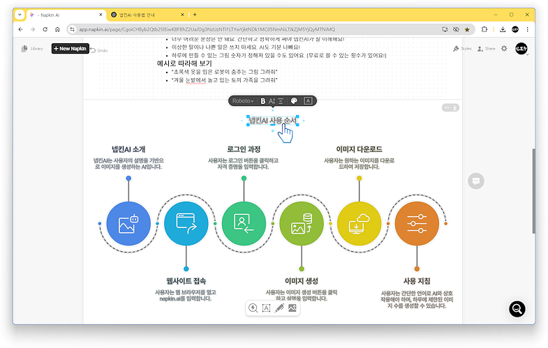This screenshot has height=348, width=548.
Task: Click the Share button
Action: (486, 49)
